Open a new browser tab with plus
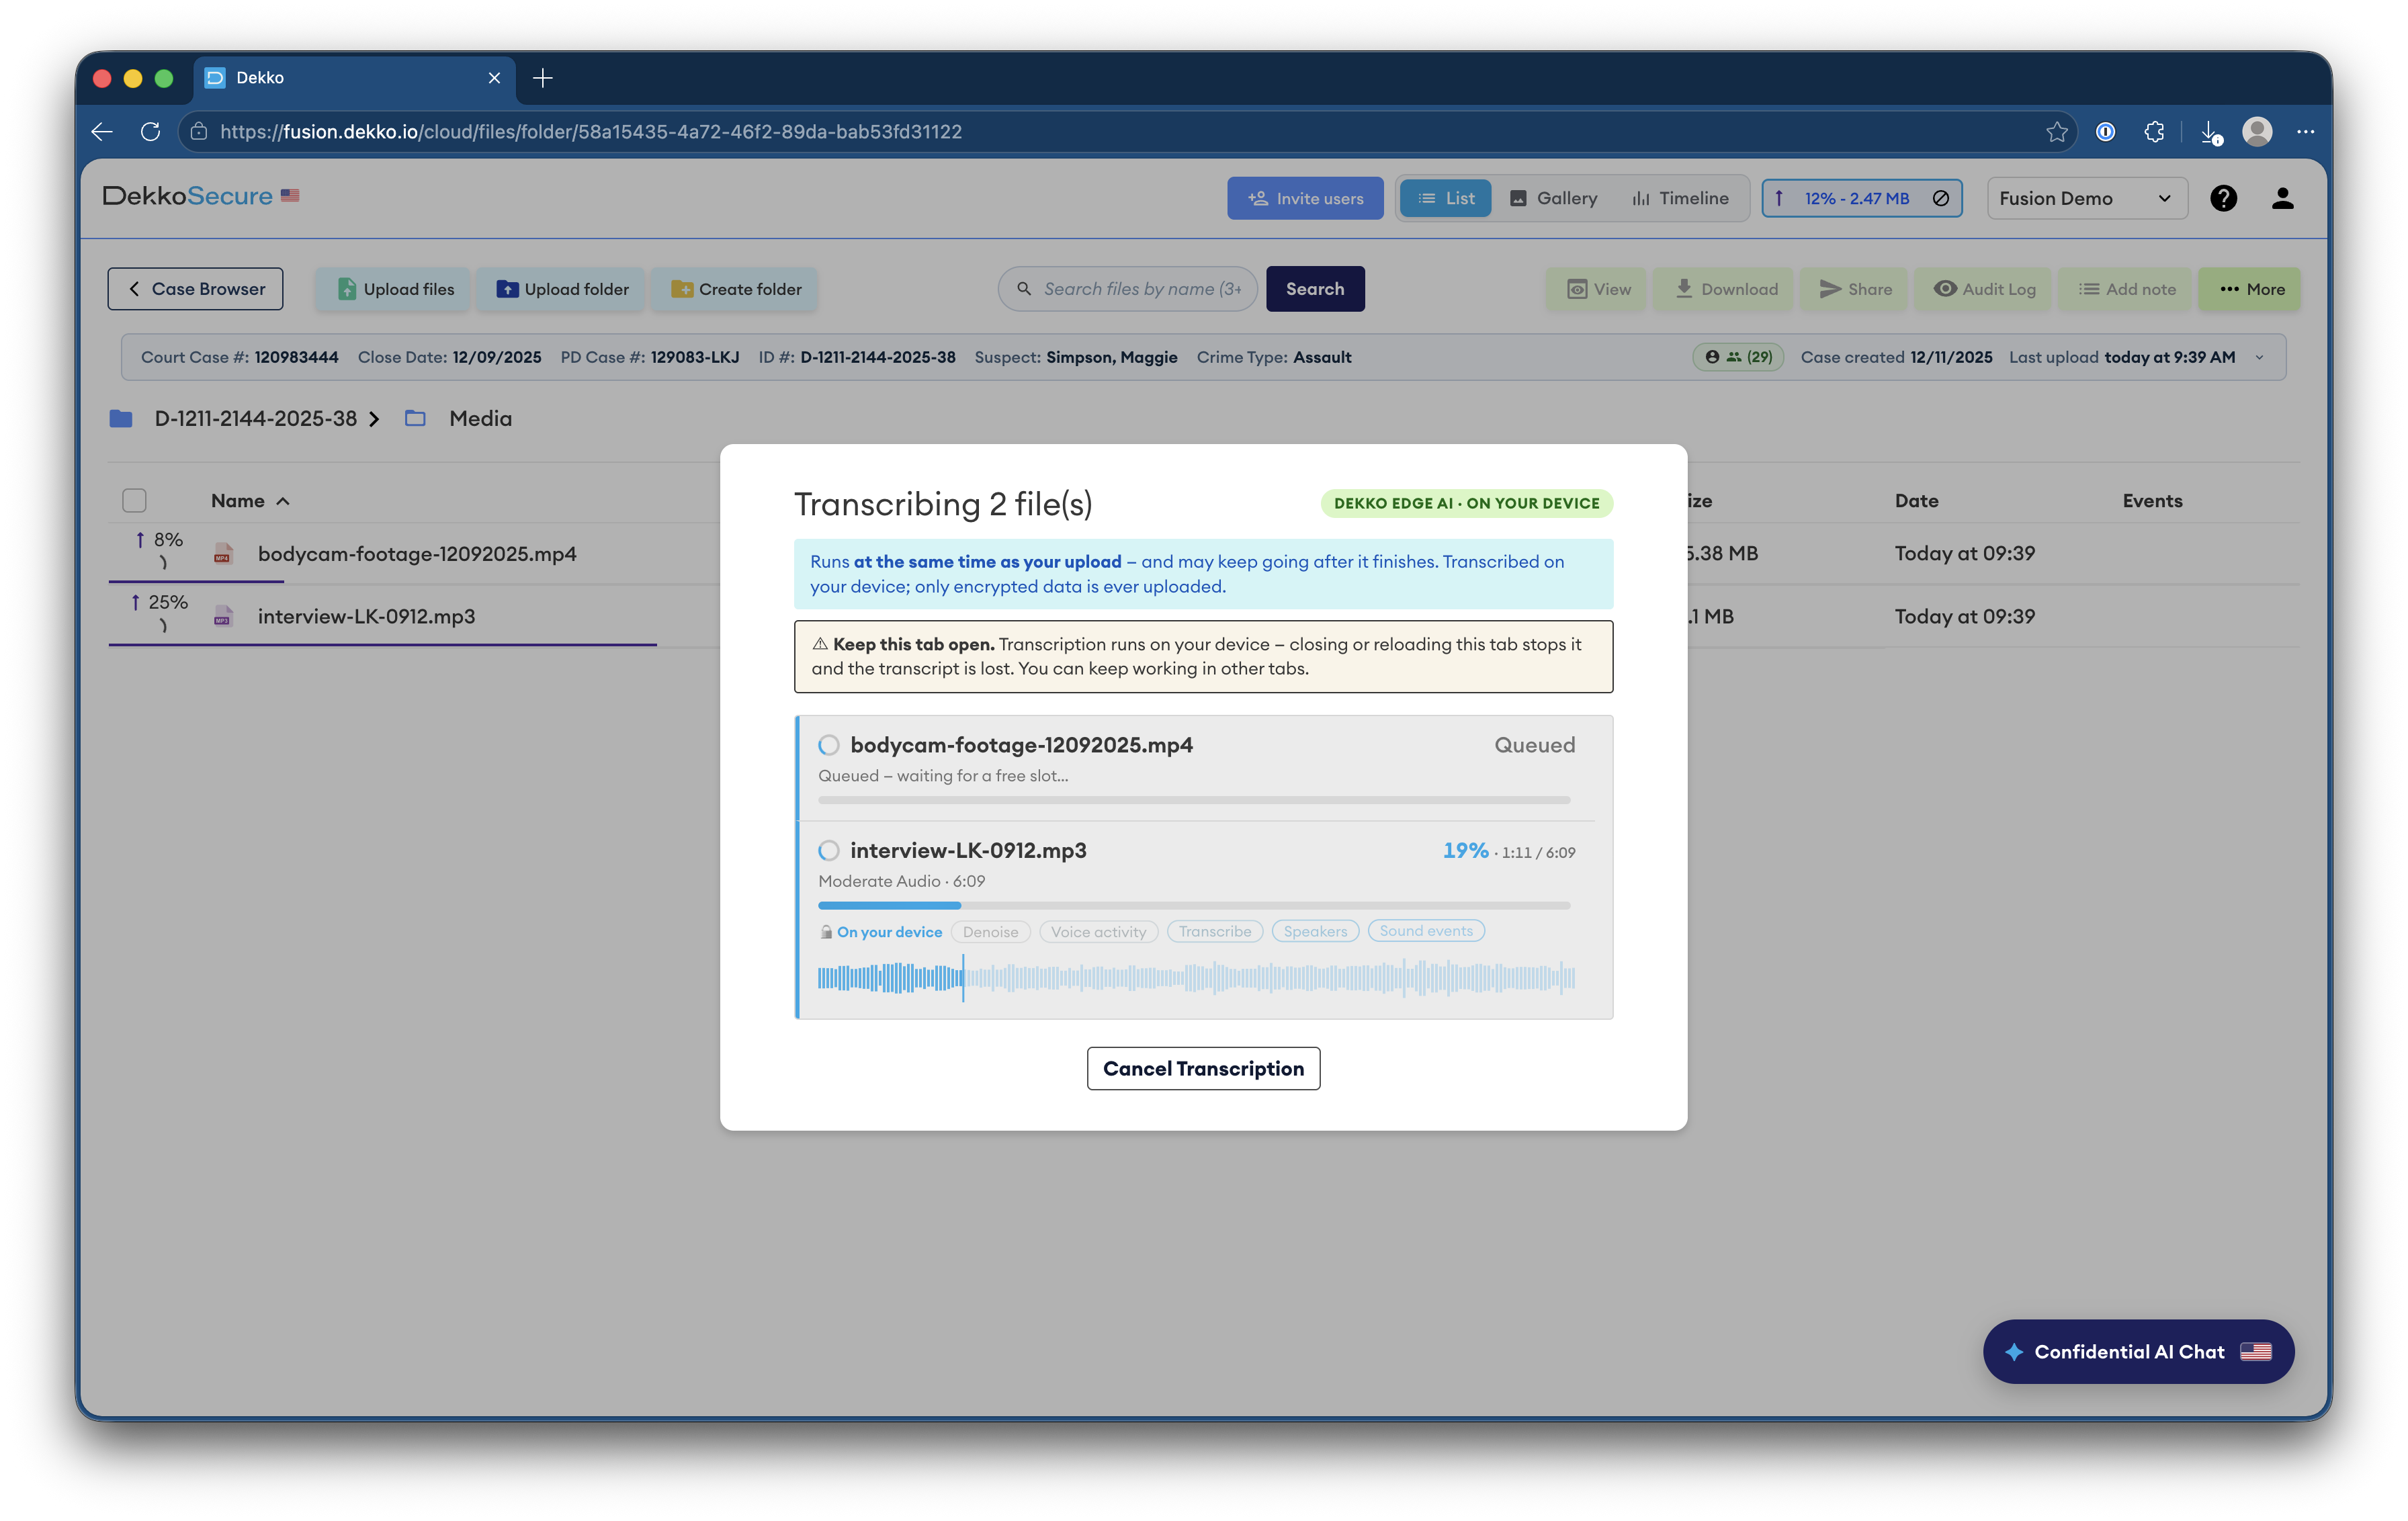This screenshot has height=1521, width=2408. point(543,78)
